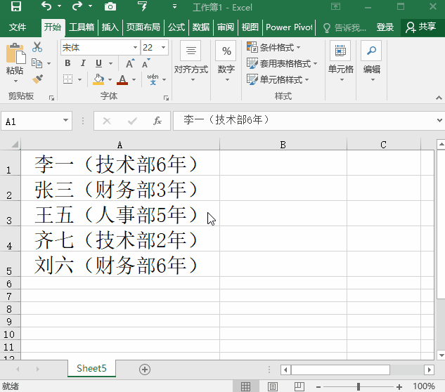The width and height of the screenshot is (445, 392).
Task: Open the 对齐方式 alignment group button
Action: (x=191, y=62)
